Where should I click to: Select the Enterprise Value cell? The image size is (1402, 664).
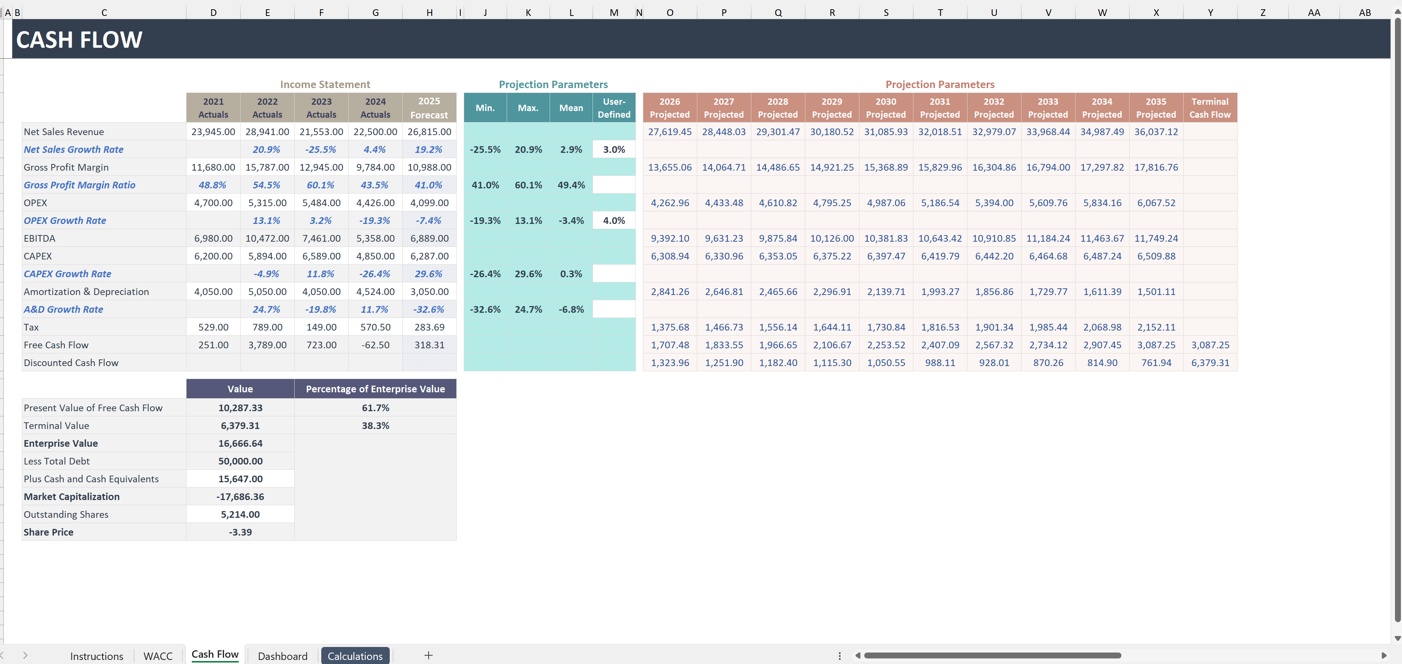pos(240,443)
